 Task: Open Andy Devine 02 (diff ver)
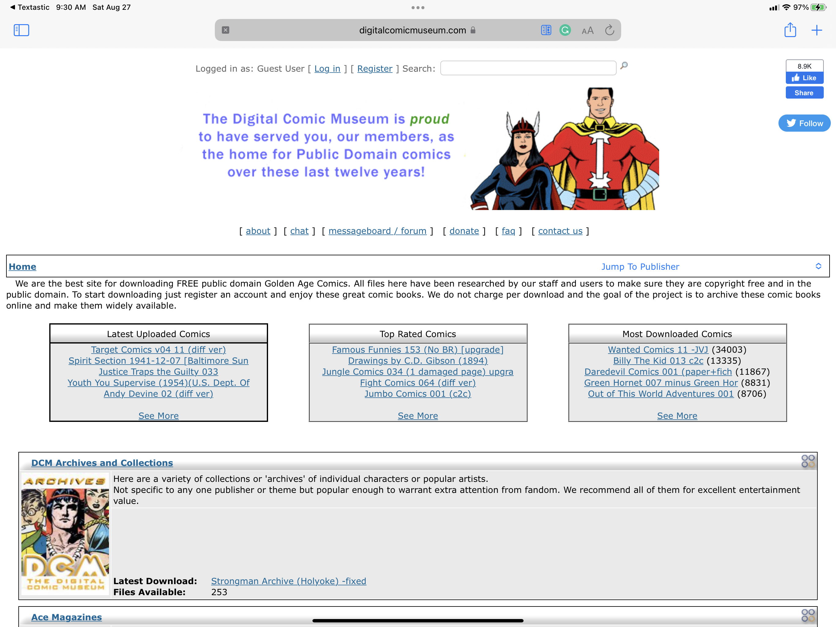pos(158,394)
